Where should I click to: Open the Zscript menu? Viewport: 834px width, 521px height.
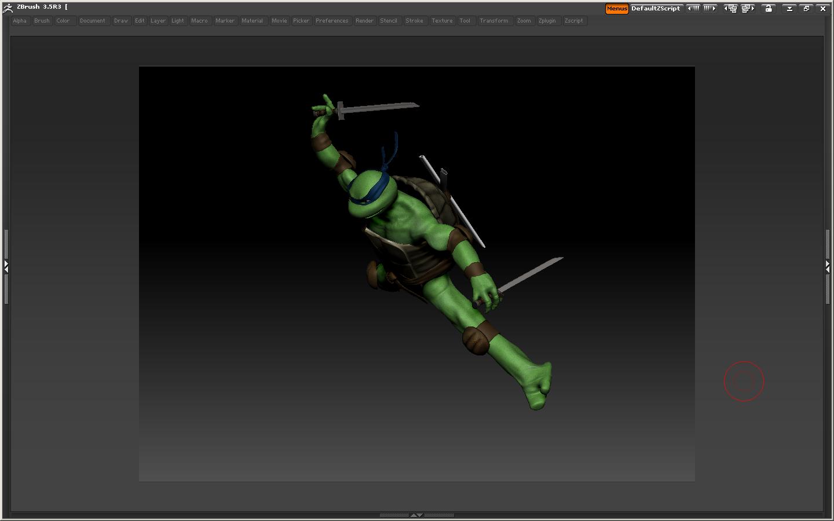pos(574,21)
